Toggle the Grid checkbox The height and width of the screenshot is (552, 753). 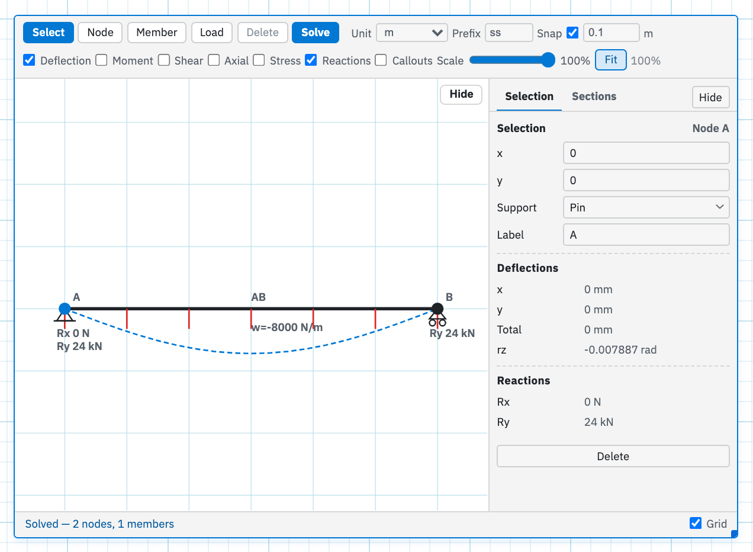click(x=696, y=523)
